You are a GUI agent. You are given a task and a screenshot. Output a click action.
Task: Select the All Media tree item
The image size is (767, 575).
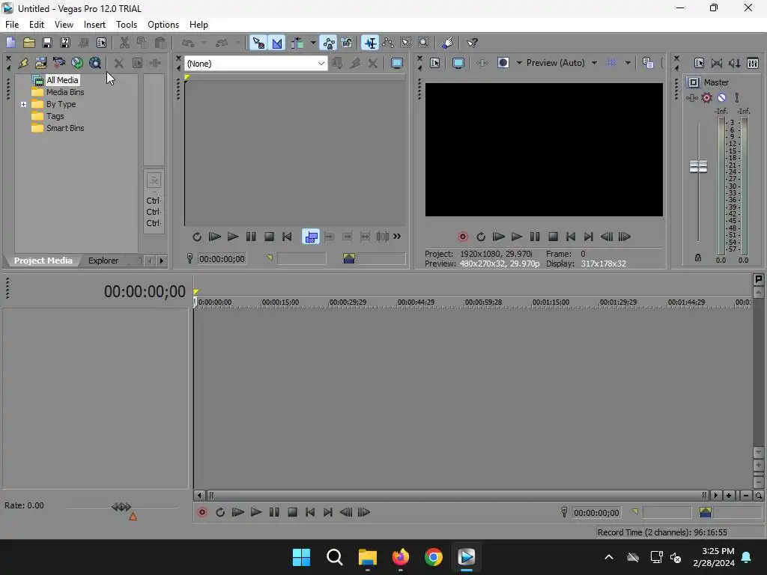point(61,80)
